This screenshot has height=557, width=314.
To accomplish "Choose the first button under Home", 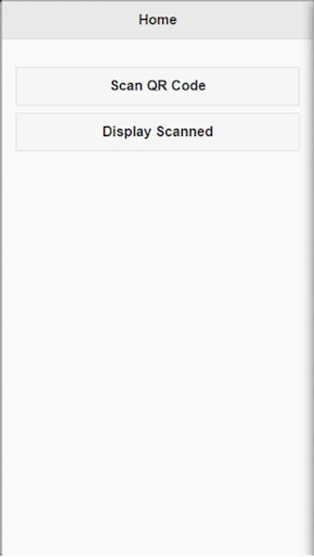I will click(158, 86).
